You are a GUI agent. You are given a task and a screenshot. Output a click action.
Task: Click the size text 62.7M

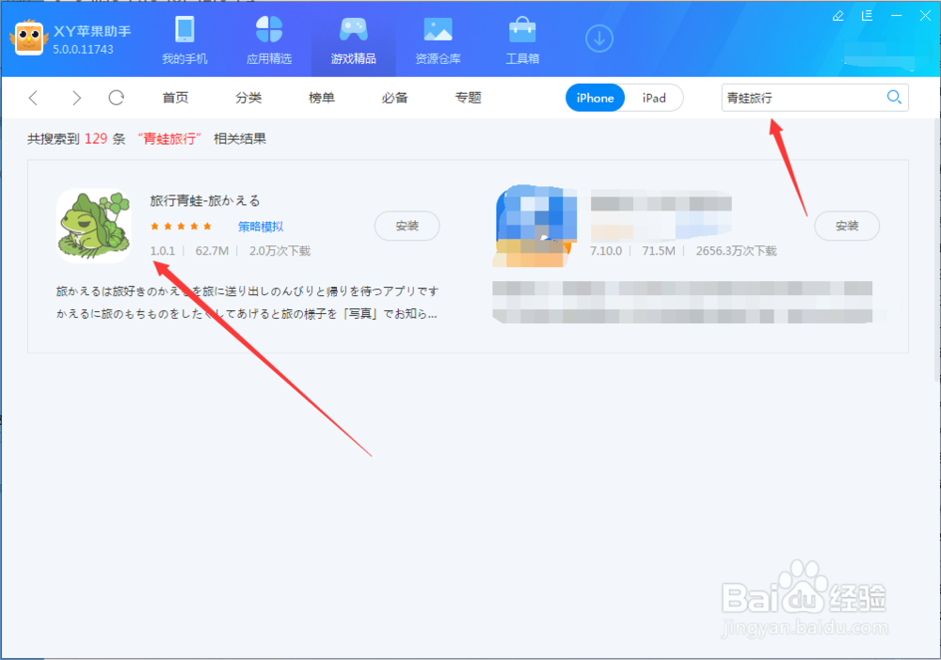tap(212, 251)
